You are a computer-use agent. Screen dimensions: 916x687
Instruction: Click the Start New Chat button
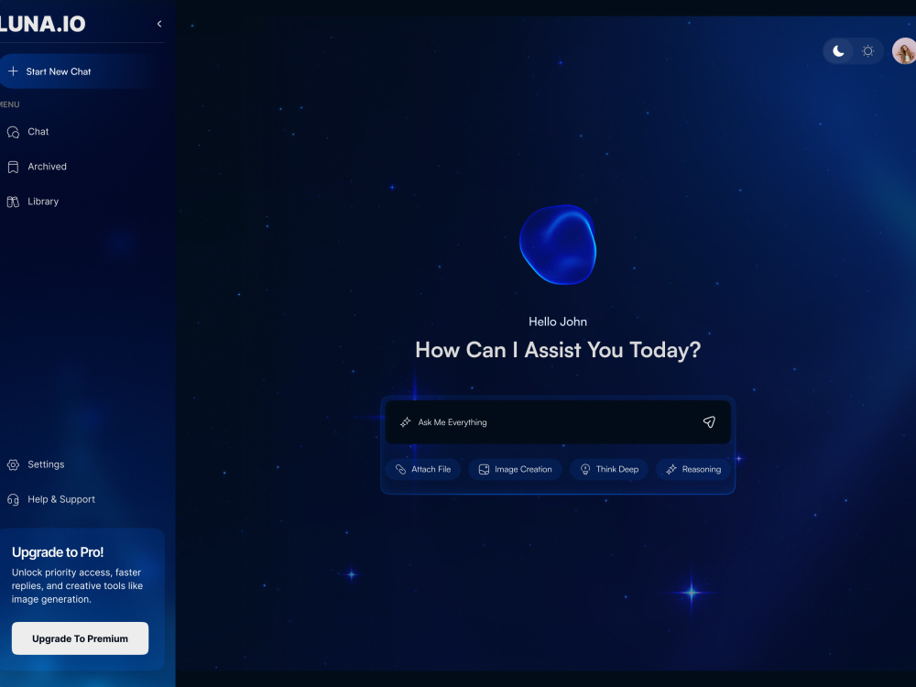coord(81,71)
